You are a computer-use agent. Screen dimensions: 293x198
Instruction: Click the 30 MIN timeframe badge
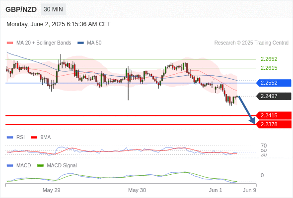coord(53,9)
